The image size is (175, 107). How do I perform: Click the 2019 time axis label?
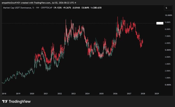(18, 94)
